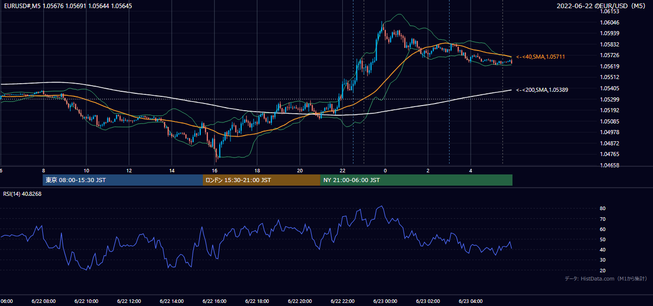Click the Tokyo 08:00-15:30 JST session bar
Viewport: 653px width, 306px height.
click(x=123, y=180)
